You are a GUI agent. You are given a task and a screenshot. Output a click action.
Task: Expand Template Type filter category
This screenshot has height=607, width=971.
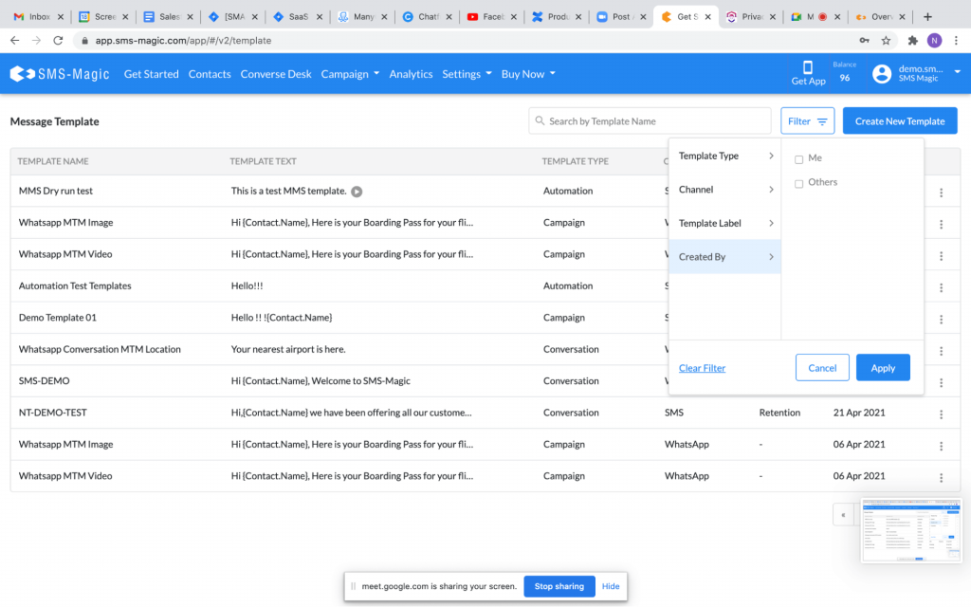tap(724, 156)
